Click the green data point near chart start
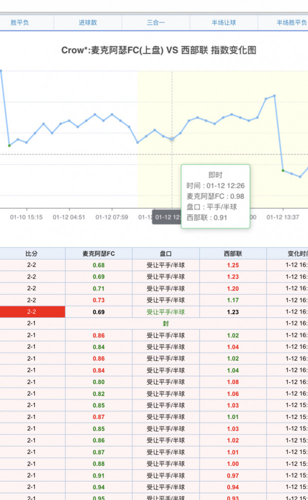The image size is (308, 500). [9, 145]
